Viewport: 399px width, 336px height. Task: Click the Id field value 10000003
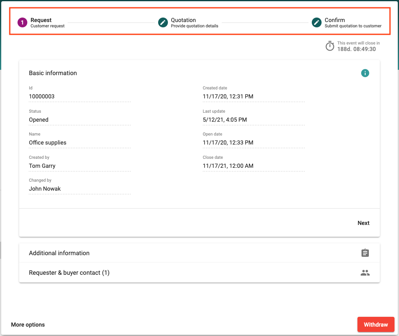point(42,97)
